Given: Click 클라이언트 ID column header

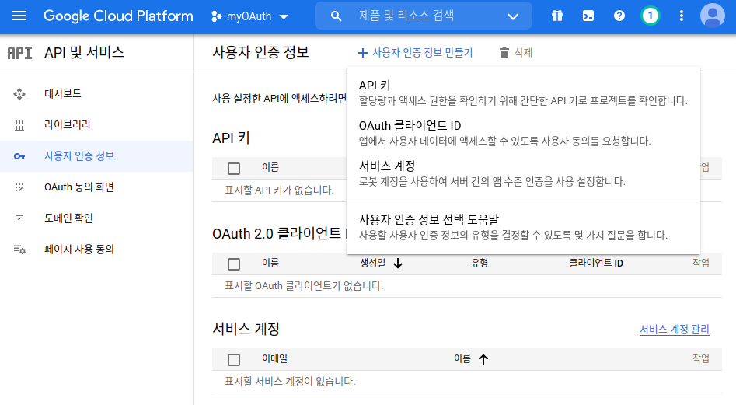Looking at the screenshot, I should pyautogui.click(x=596, y=263).
